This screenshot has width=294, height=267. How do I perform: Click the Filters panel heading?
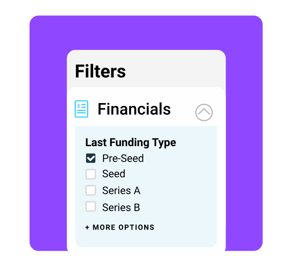(100, 71)
